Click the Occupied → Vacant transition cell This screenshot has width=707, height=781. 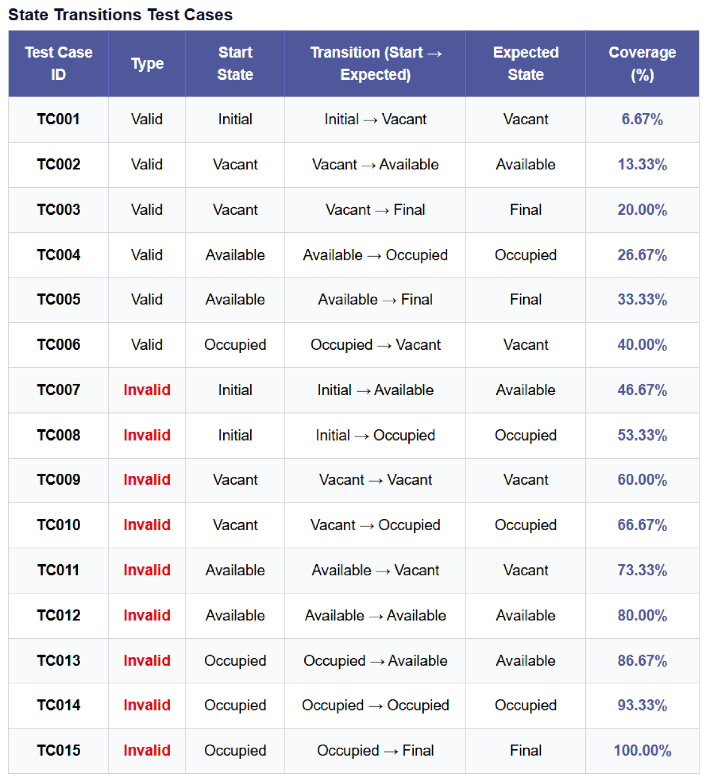(375, 345)
